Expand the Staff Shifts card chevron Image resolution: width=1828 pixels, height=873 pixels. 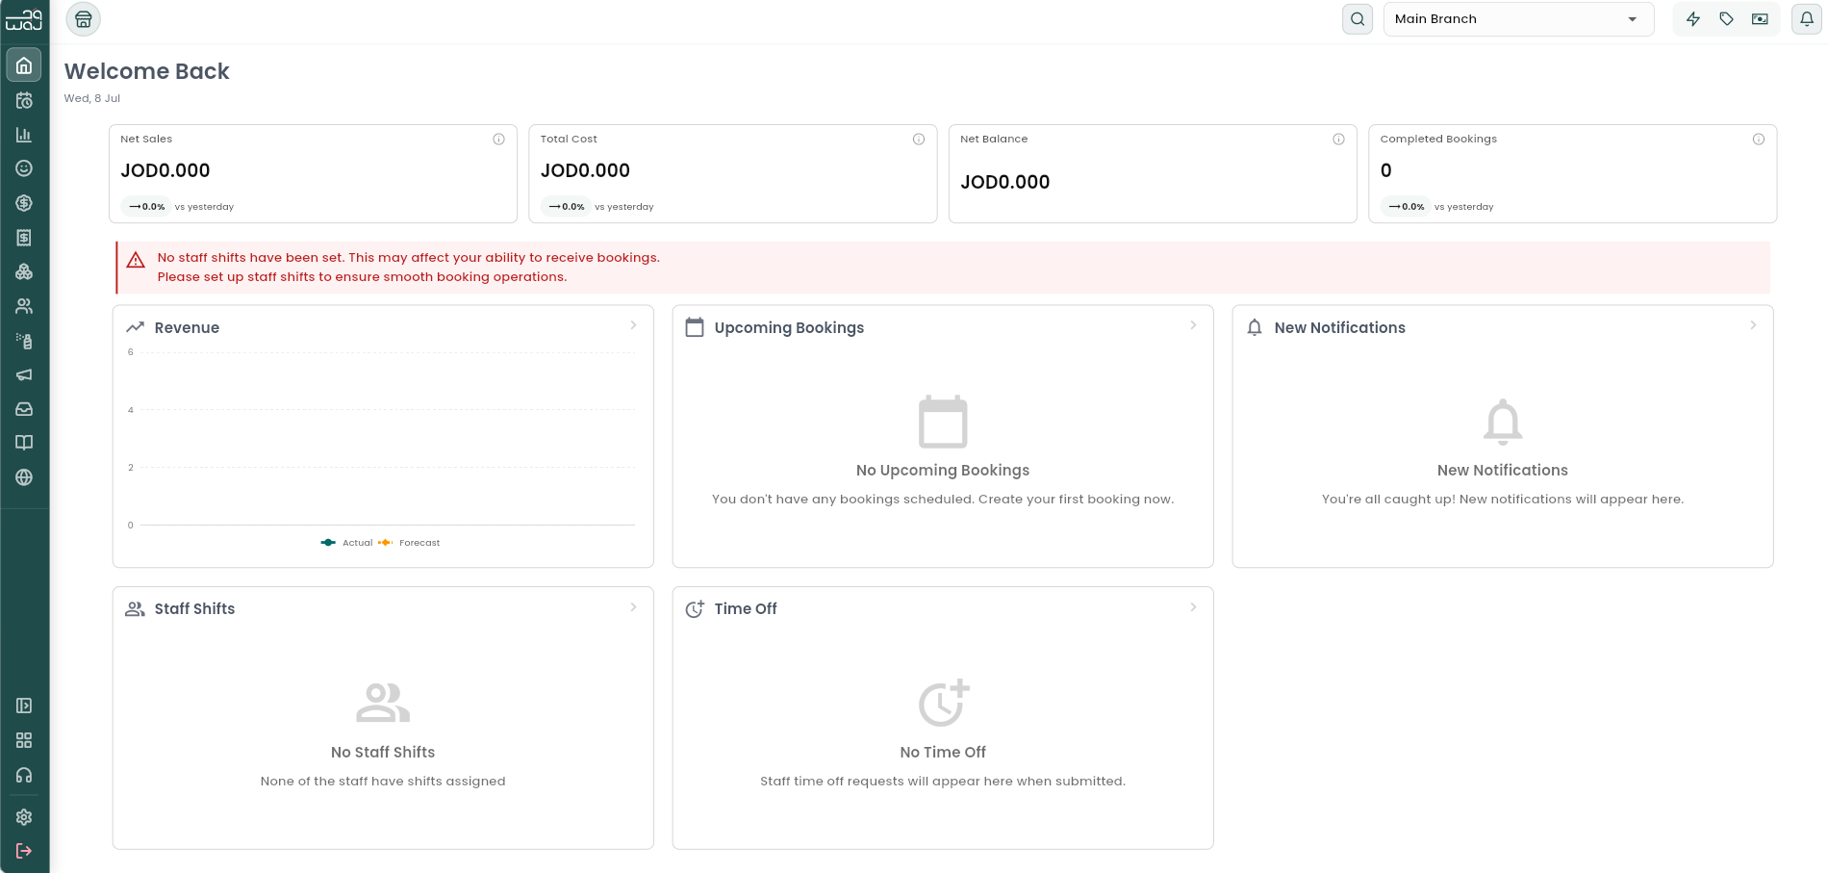coord(633,607)
